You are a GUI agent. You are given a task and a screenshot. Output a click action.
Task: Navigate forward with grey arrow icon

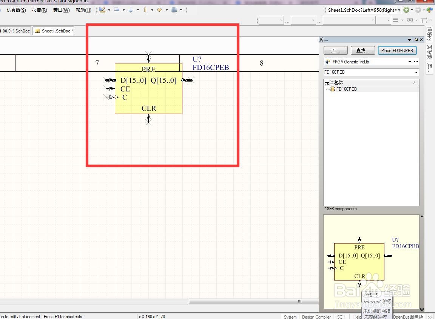(418, 10)
